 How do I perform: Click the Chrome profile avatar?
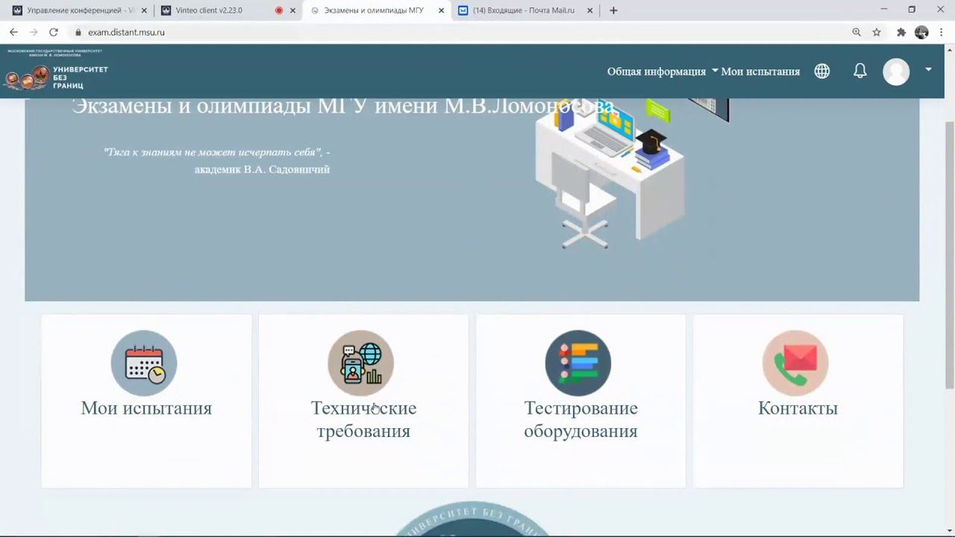click(x=921, y=32)
